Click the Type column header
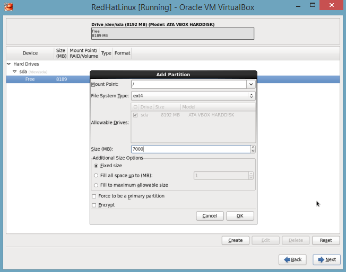Screen dimensions: 346x272 pyautogui.click(x=106, y=53)
